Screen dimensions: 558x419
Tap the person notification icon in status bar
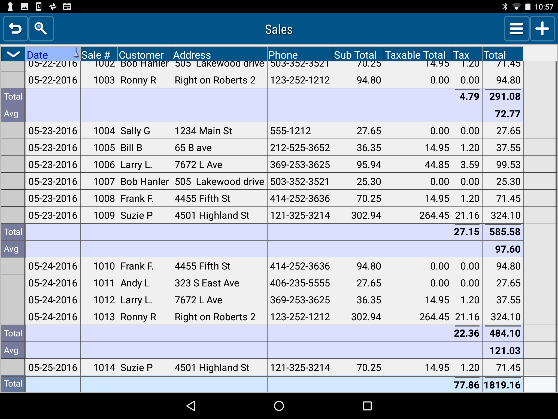10,7
